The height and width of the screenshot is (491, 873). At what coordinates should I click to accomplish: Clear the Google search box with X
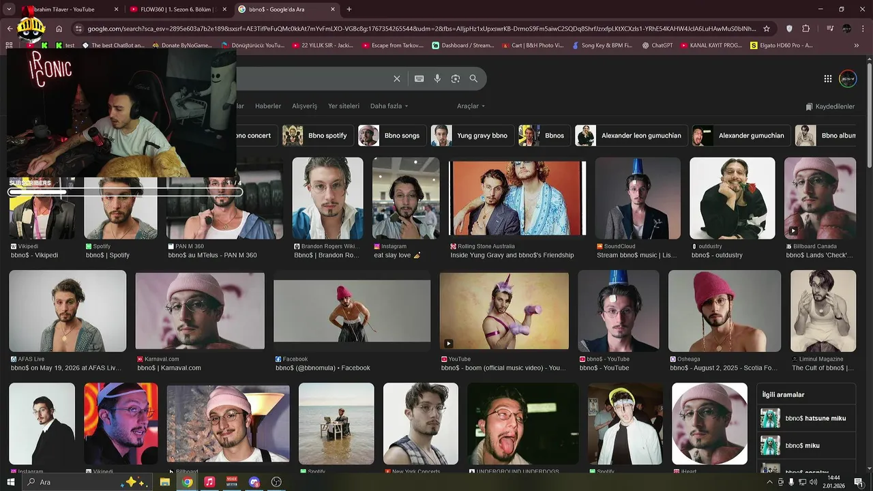[x=397, y=78]
